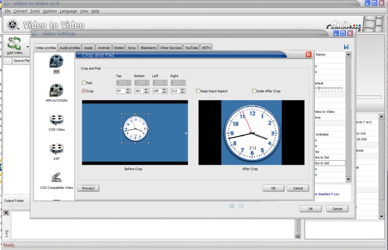Choose the MP4 AVC/H264 profile icon
Image resolution: width=388 pixels, height=250 pixels.
[x=57, y=91]
